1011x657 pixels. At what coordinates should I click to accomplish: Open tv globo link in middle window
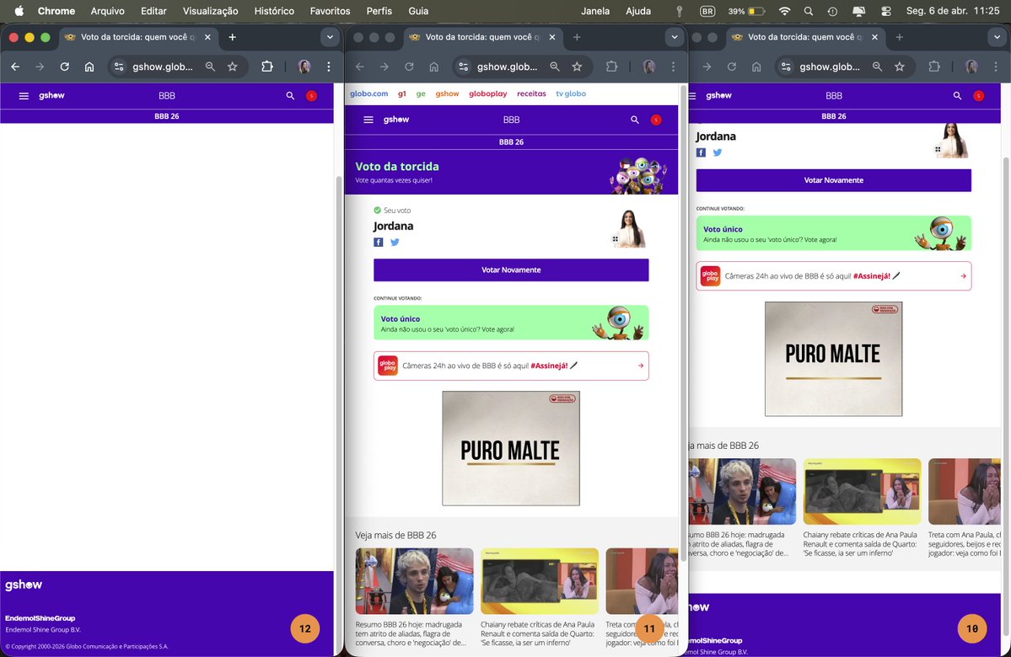point(571,94)
